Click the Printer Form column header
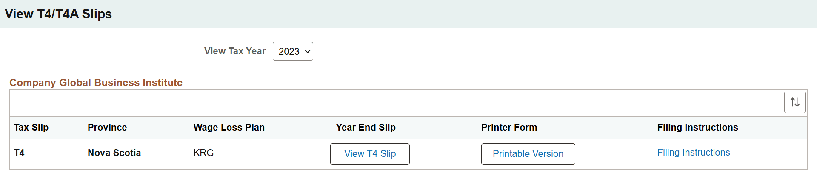Image resolution: width=817 pixels, height=178 pixels. pos(509,128)
